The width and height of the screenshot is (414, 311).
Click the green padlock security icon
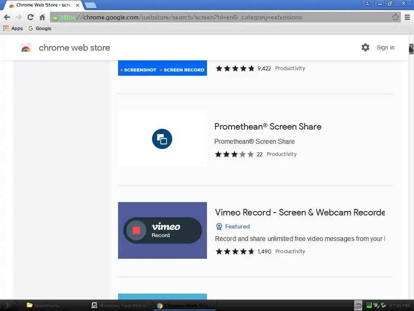(x=55, y=17)
